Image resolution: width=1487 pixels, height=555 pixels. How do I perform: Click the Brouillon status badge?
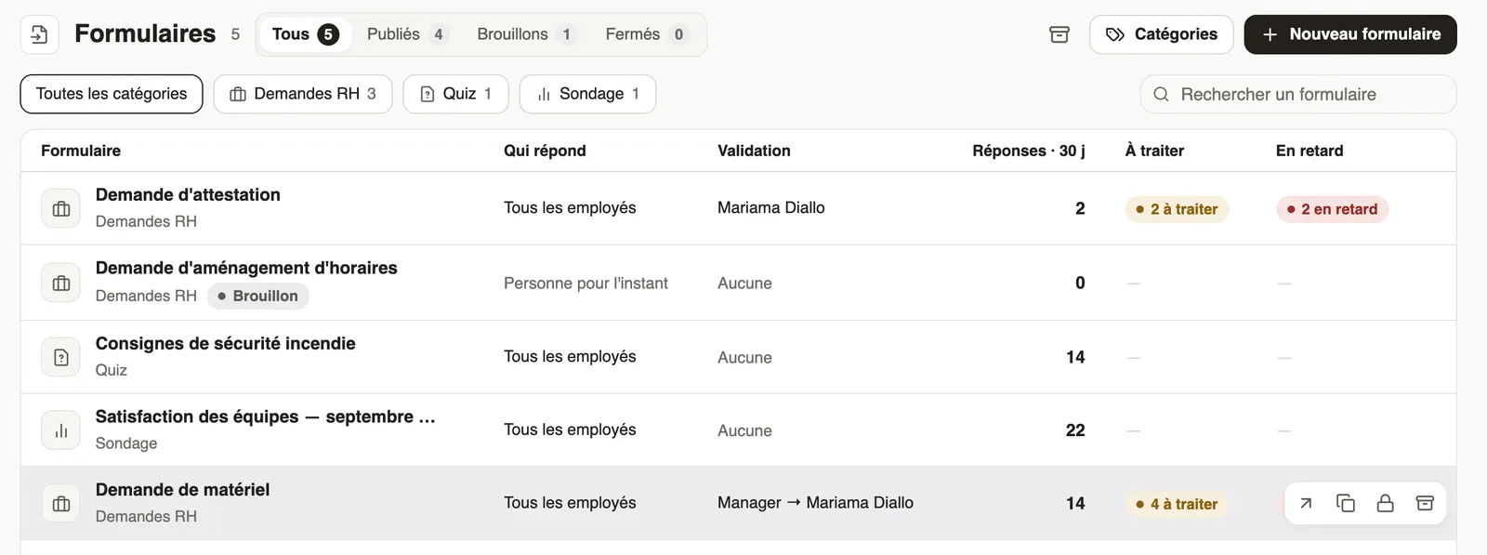258,296
